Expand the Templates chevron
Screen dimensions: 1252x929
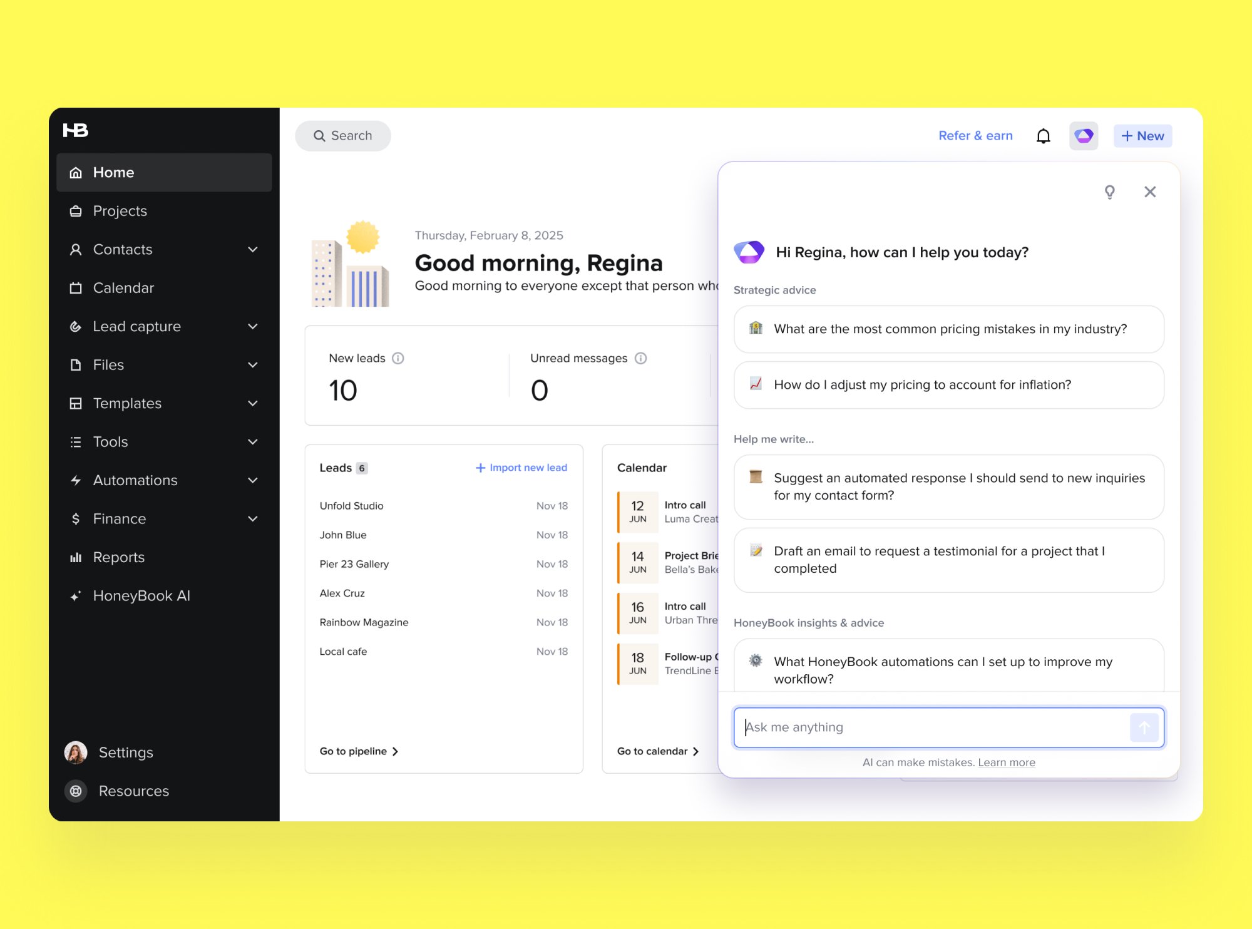pyautogui.click(x=253, y=404)
